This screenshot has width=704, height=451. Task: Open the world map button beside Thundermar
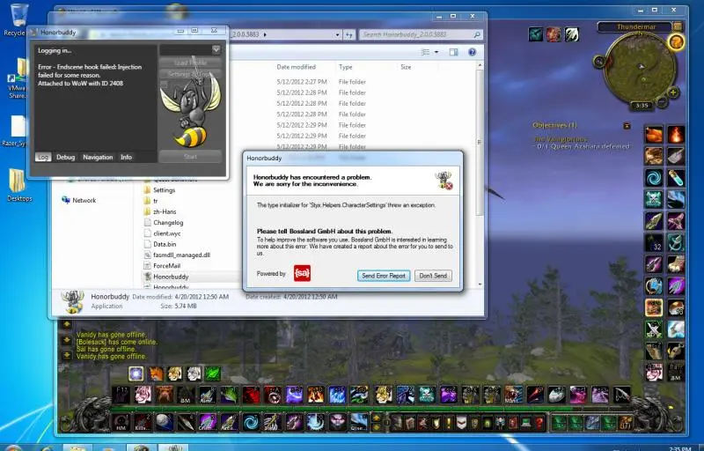(678, 26)
